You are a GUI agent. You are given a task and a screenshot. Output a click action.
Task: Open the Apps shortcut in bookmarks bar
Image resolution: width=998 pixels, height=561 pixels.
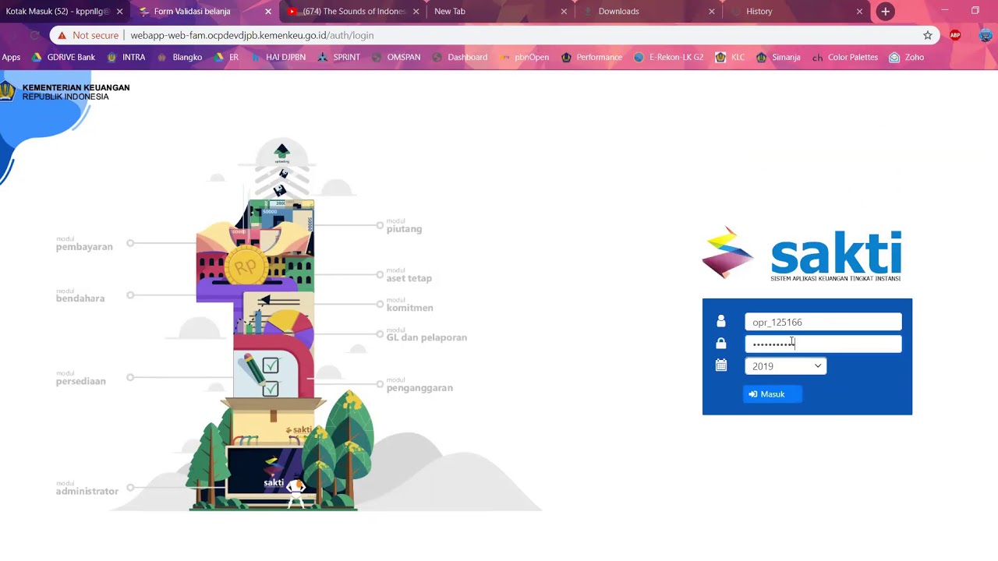pyautogui.click(x=11, y=57)
